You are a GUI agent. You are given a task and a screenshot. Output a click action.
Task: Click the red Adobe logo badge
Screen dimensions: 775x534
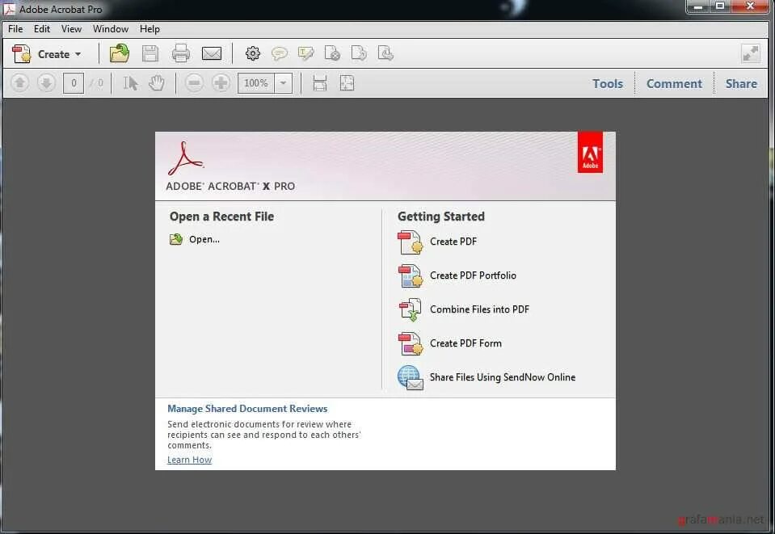click(590, 152)
